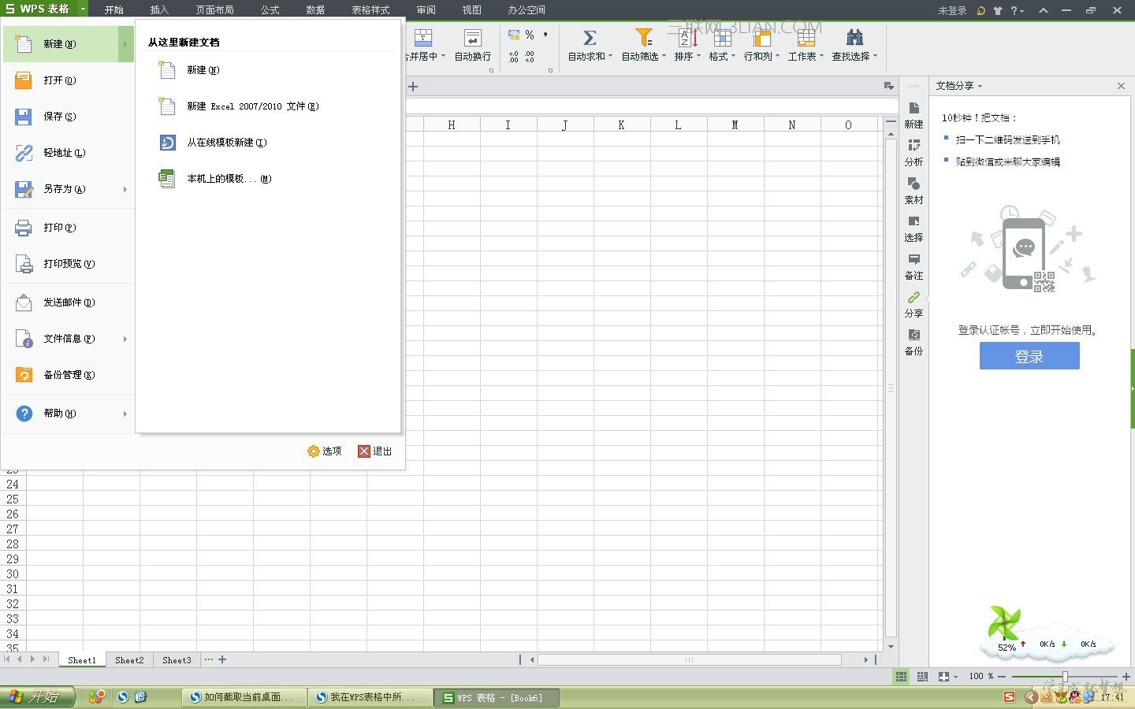Click the 备份 icon in side panel
Viewport: 1135px width, 709px height.
pos(914,335)
